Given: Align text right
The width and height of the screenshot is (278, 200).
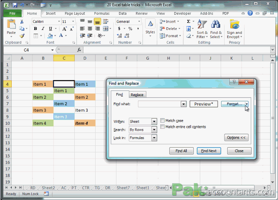Looking at the screenshot, I should 97,29.
